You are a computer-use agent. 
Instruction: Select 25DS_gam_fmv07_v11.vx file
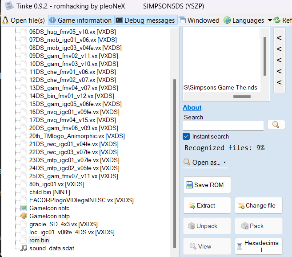click(74, 176)
